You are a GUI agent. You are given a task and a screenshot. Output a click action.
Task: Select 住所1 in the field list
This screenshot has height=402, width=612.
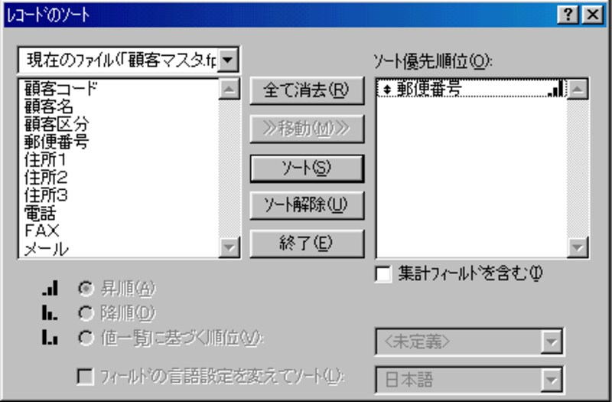click(x=45, y=160)
